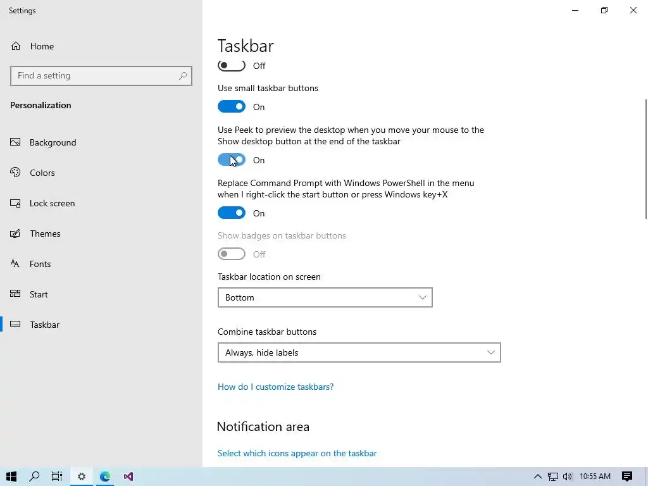Turn off small taskbar buttons

[x=232, y=106]
